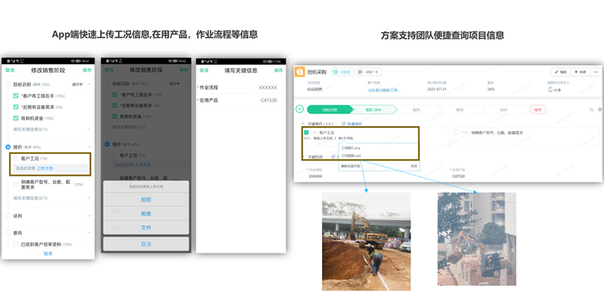The image size is (604, 292).
Task: Expand the 谈判 chevron on the first phone
Action: (x=89, y=216)
